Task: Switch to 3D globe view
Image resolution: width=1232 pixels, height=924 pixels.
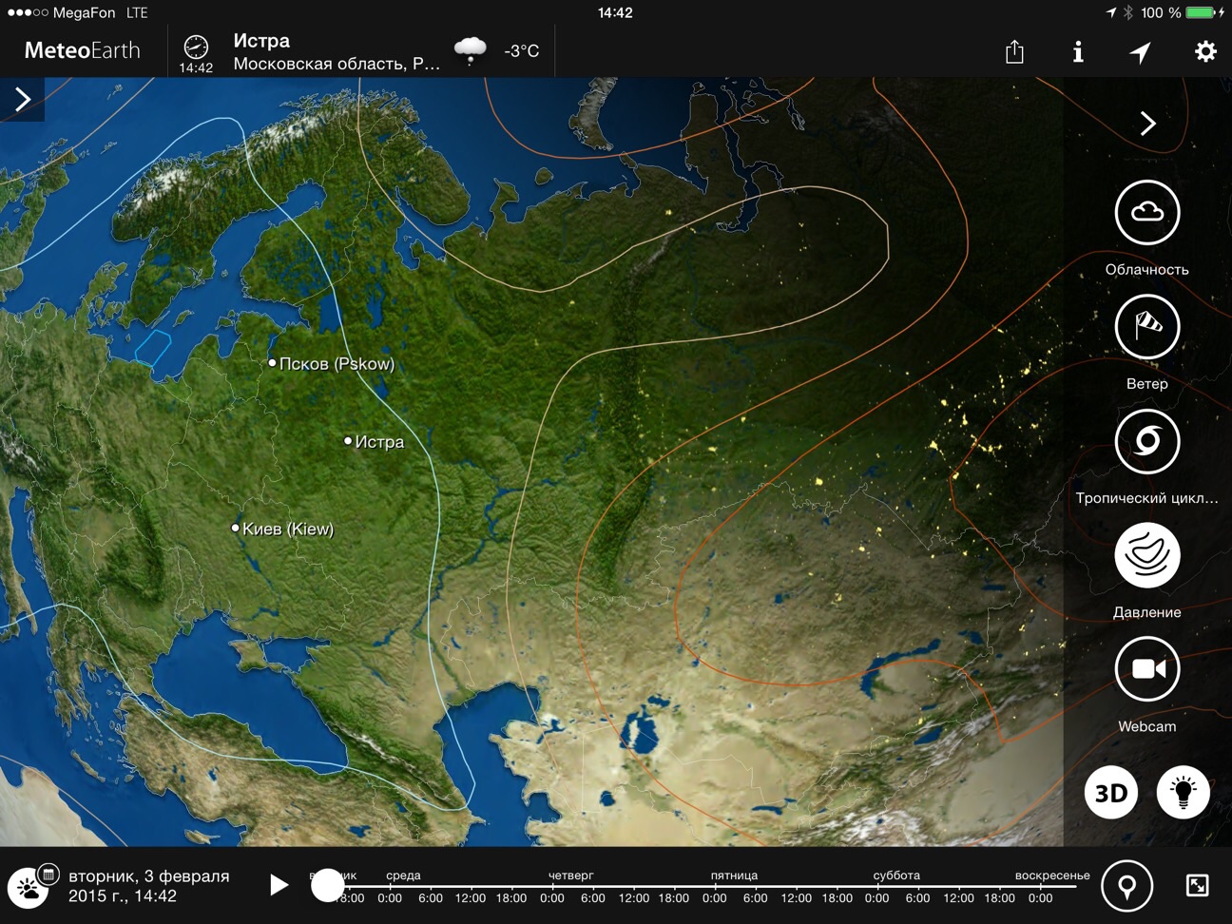Action: pyautogui.click(x=1110, y=792)
